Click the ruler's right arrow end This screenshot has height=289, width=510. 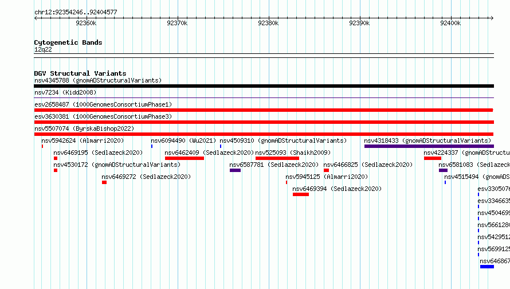tap(492, 18)
